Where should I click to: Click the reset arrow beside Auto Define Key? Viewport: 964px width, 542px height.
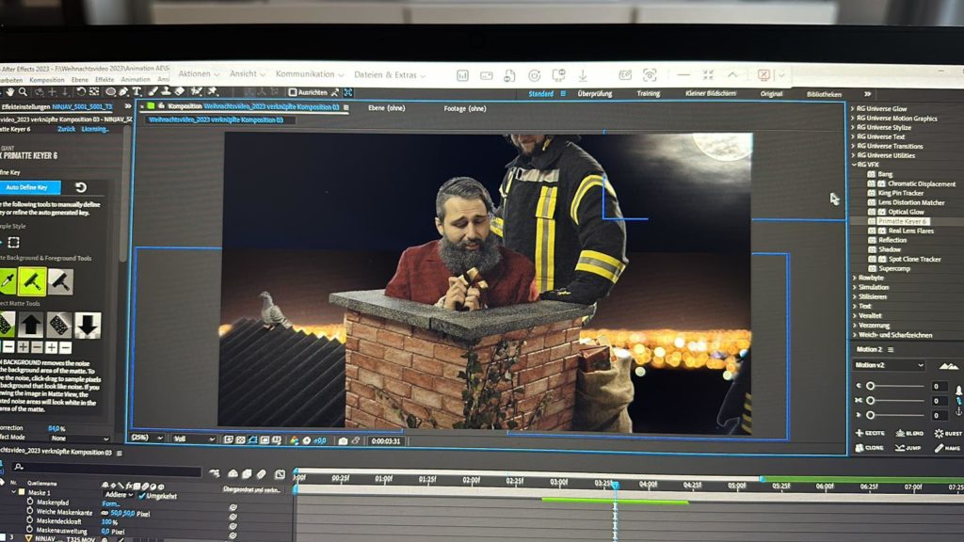tap(81, 187)
